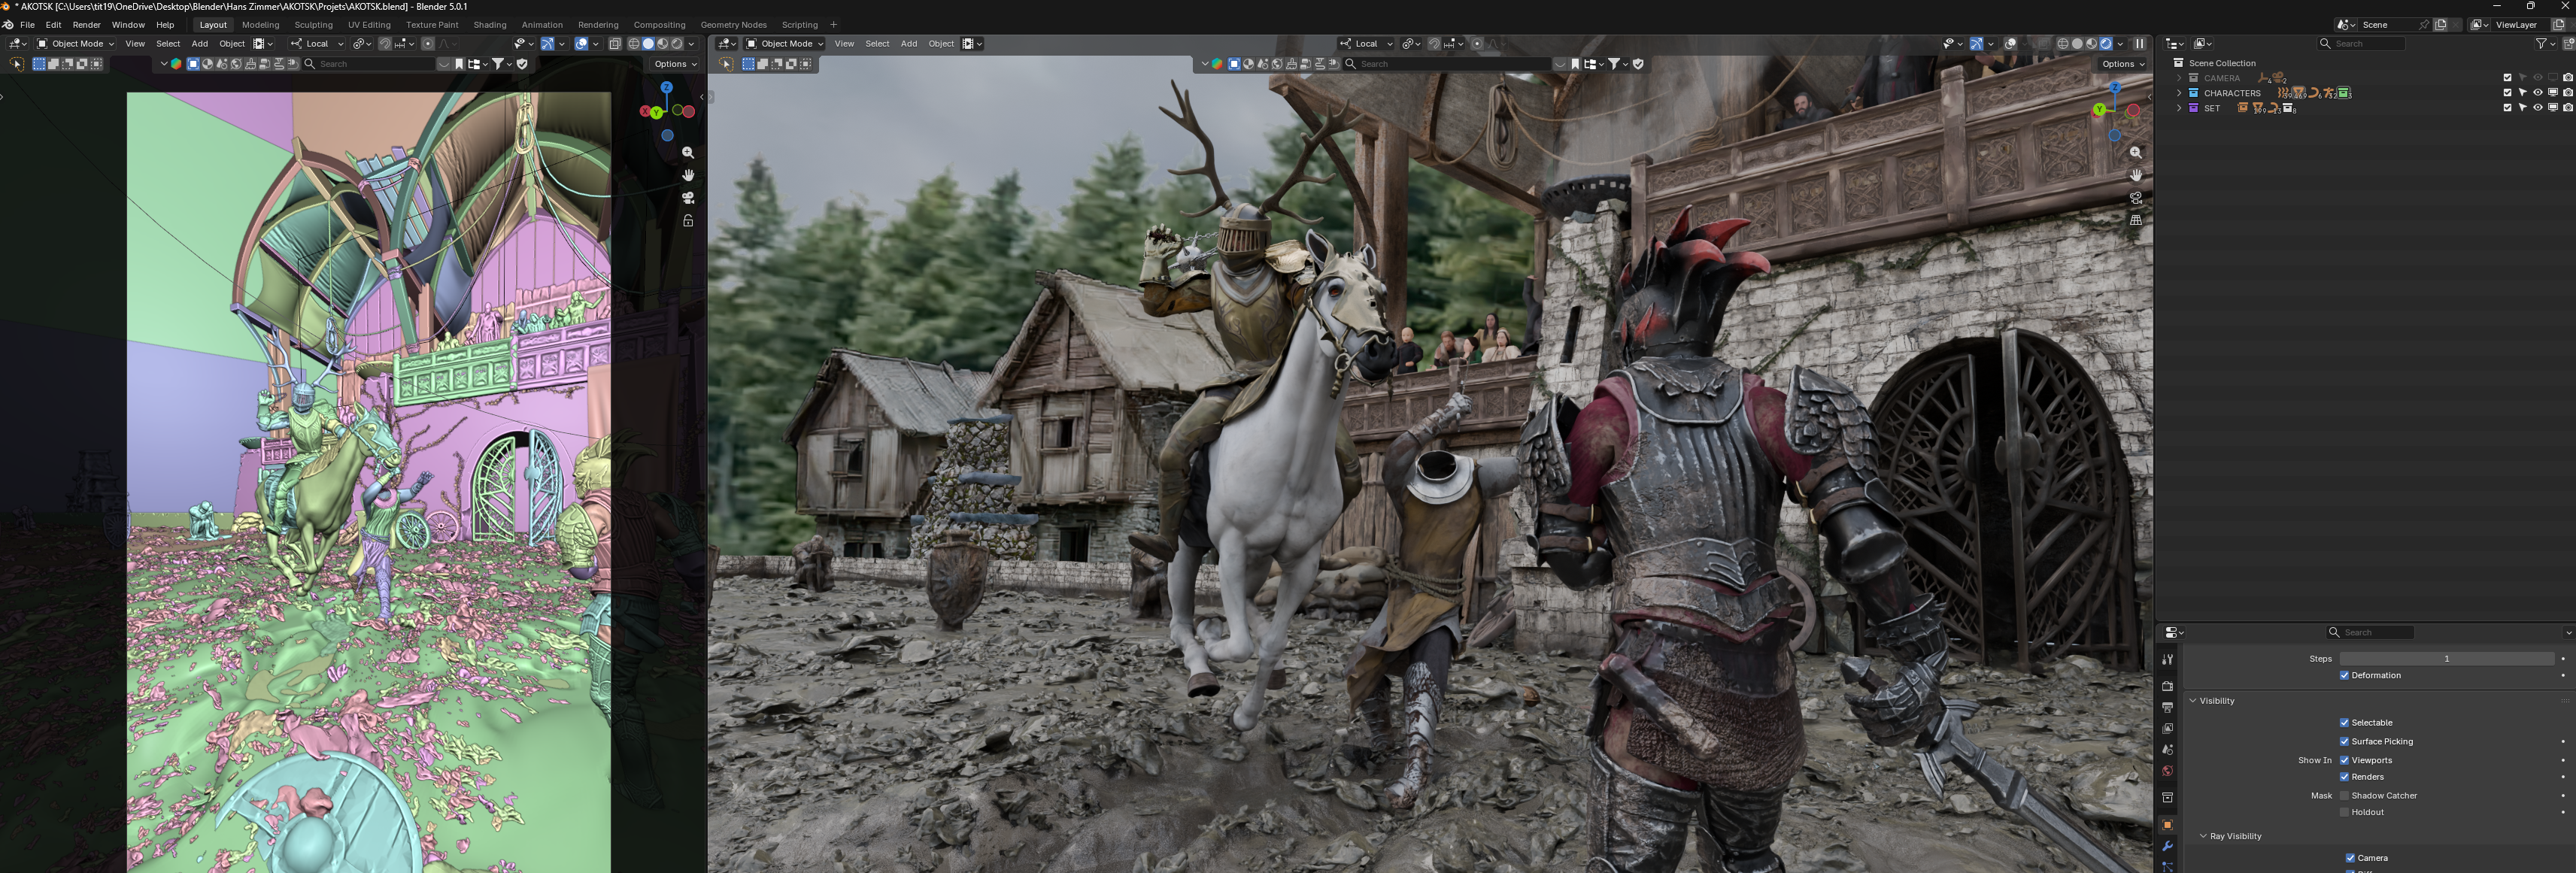Switch to the Shading workspace tab

pos(489,25)
